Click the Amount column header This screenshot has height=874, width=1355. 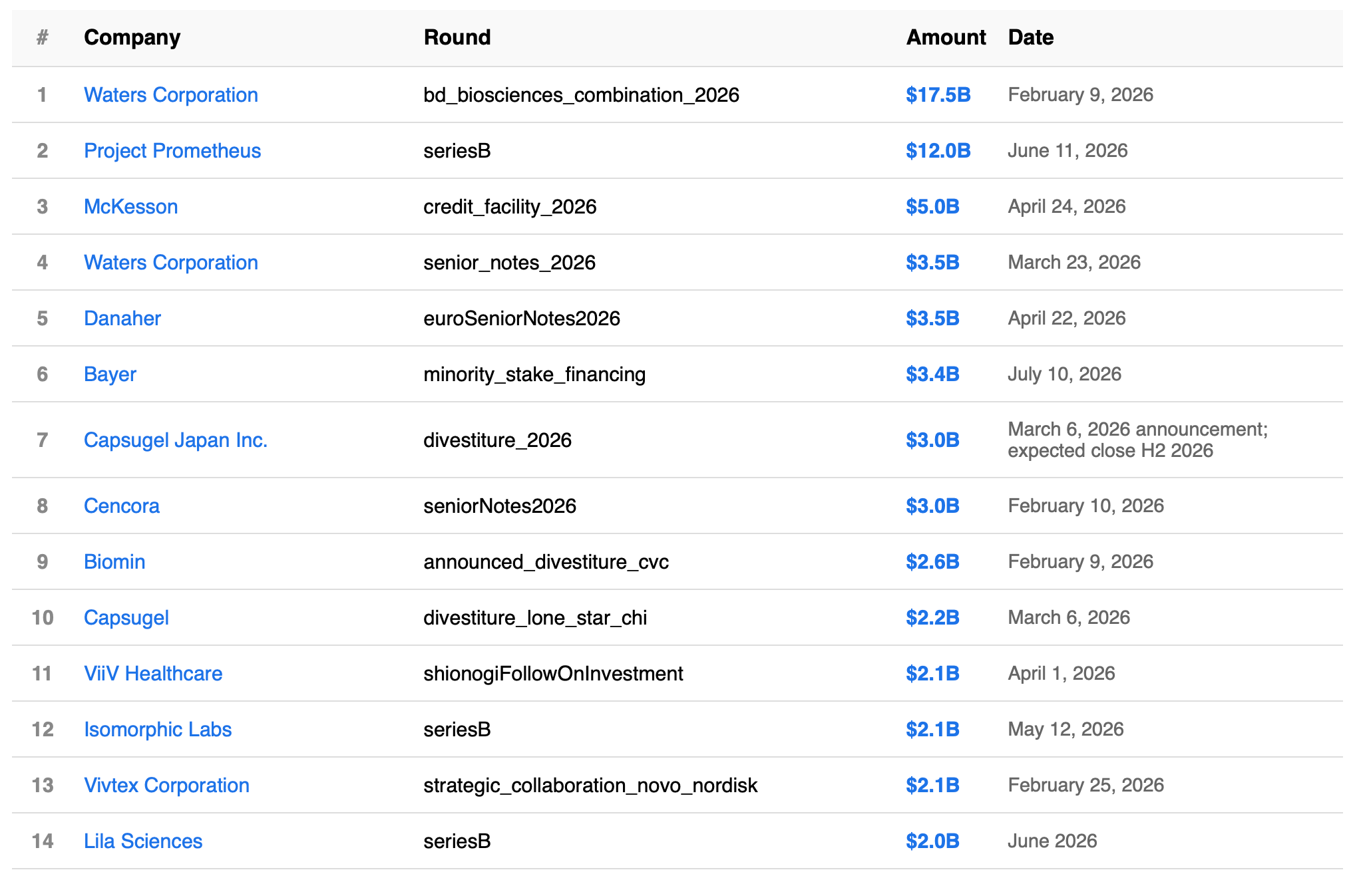point(946,37)
